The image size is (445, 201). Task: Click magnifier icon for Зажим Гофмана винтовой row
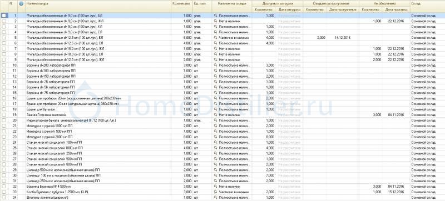[215, 115]
